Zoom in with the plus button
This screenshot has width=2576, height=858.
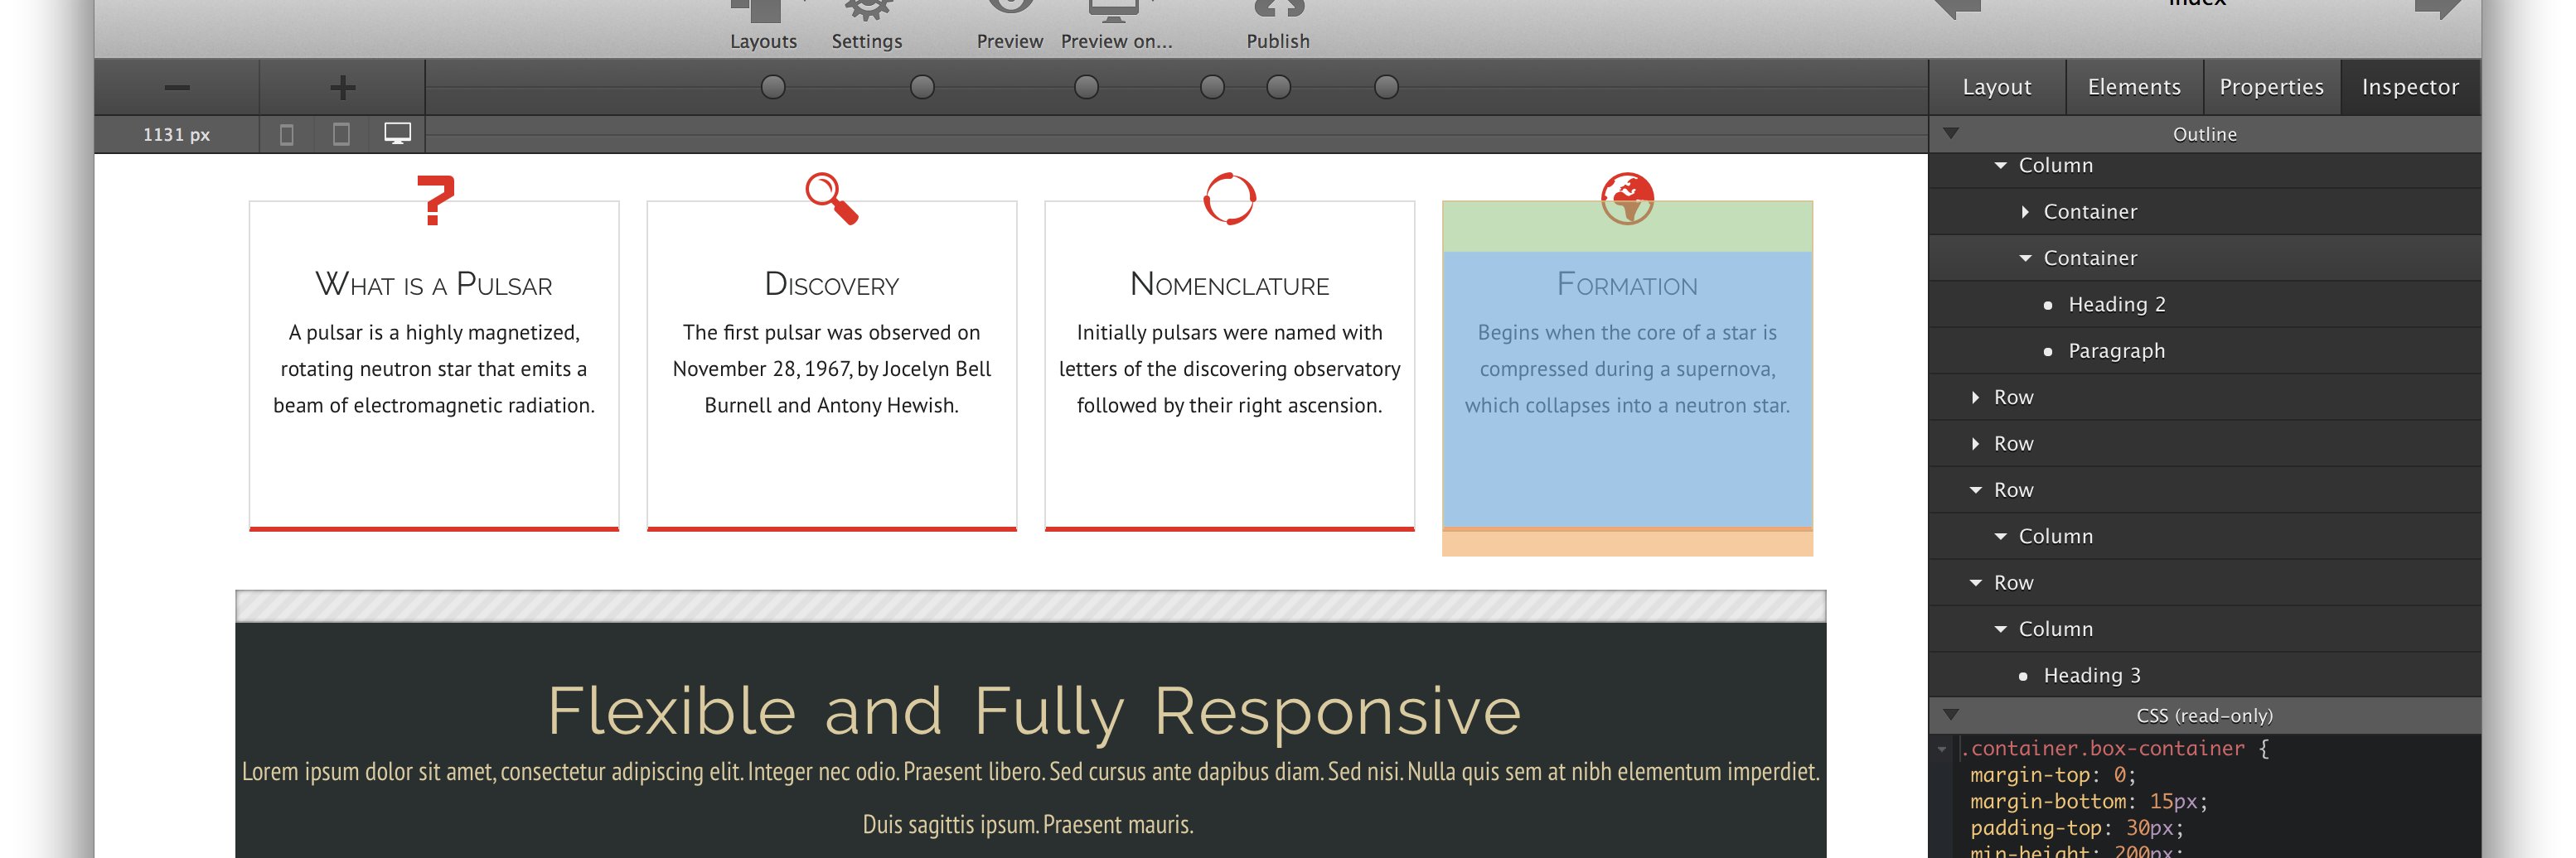[342, 88]
